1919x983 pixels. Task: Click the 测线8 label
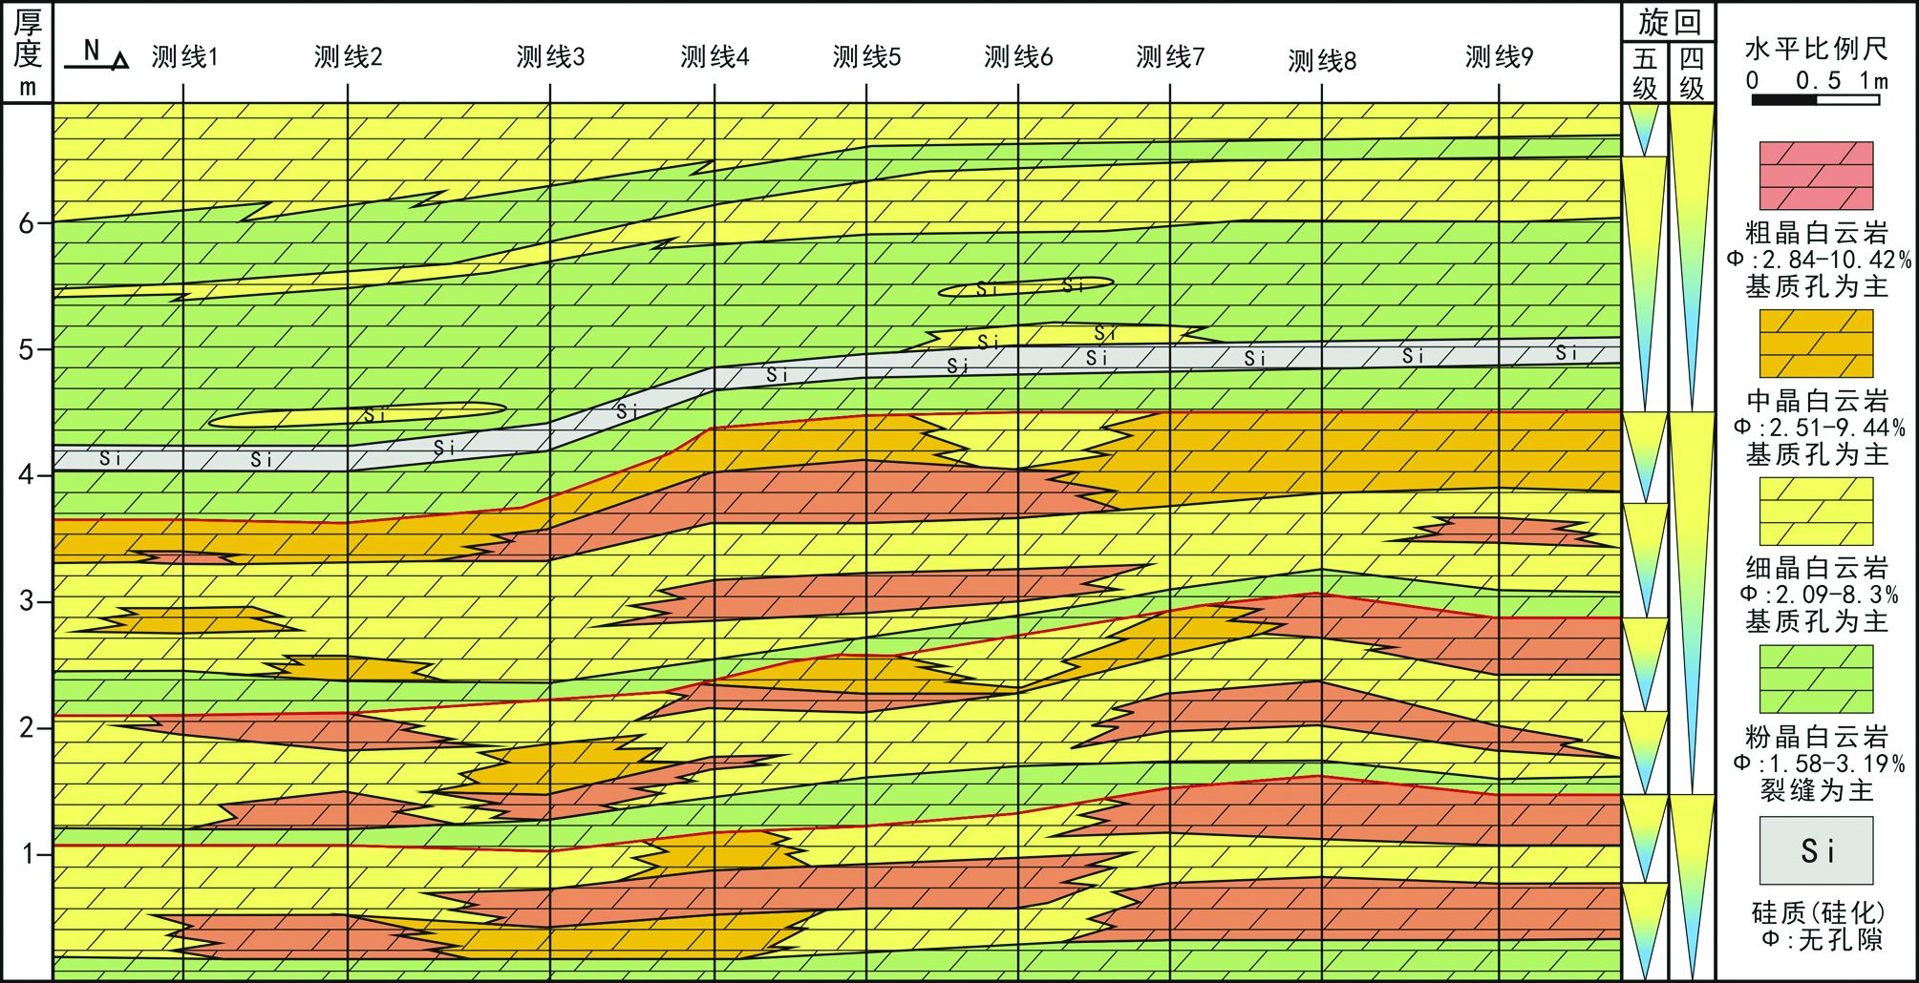(1322, 61)
